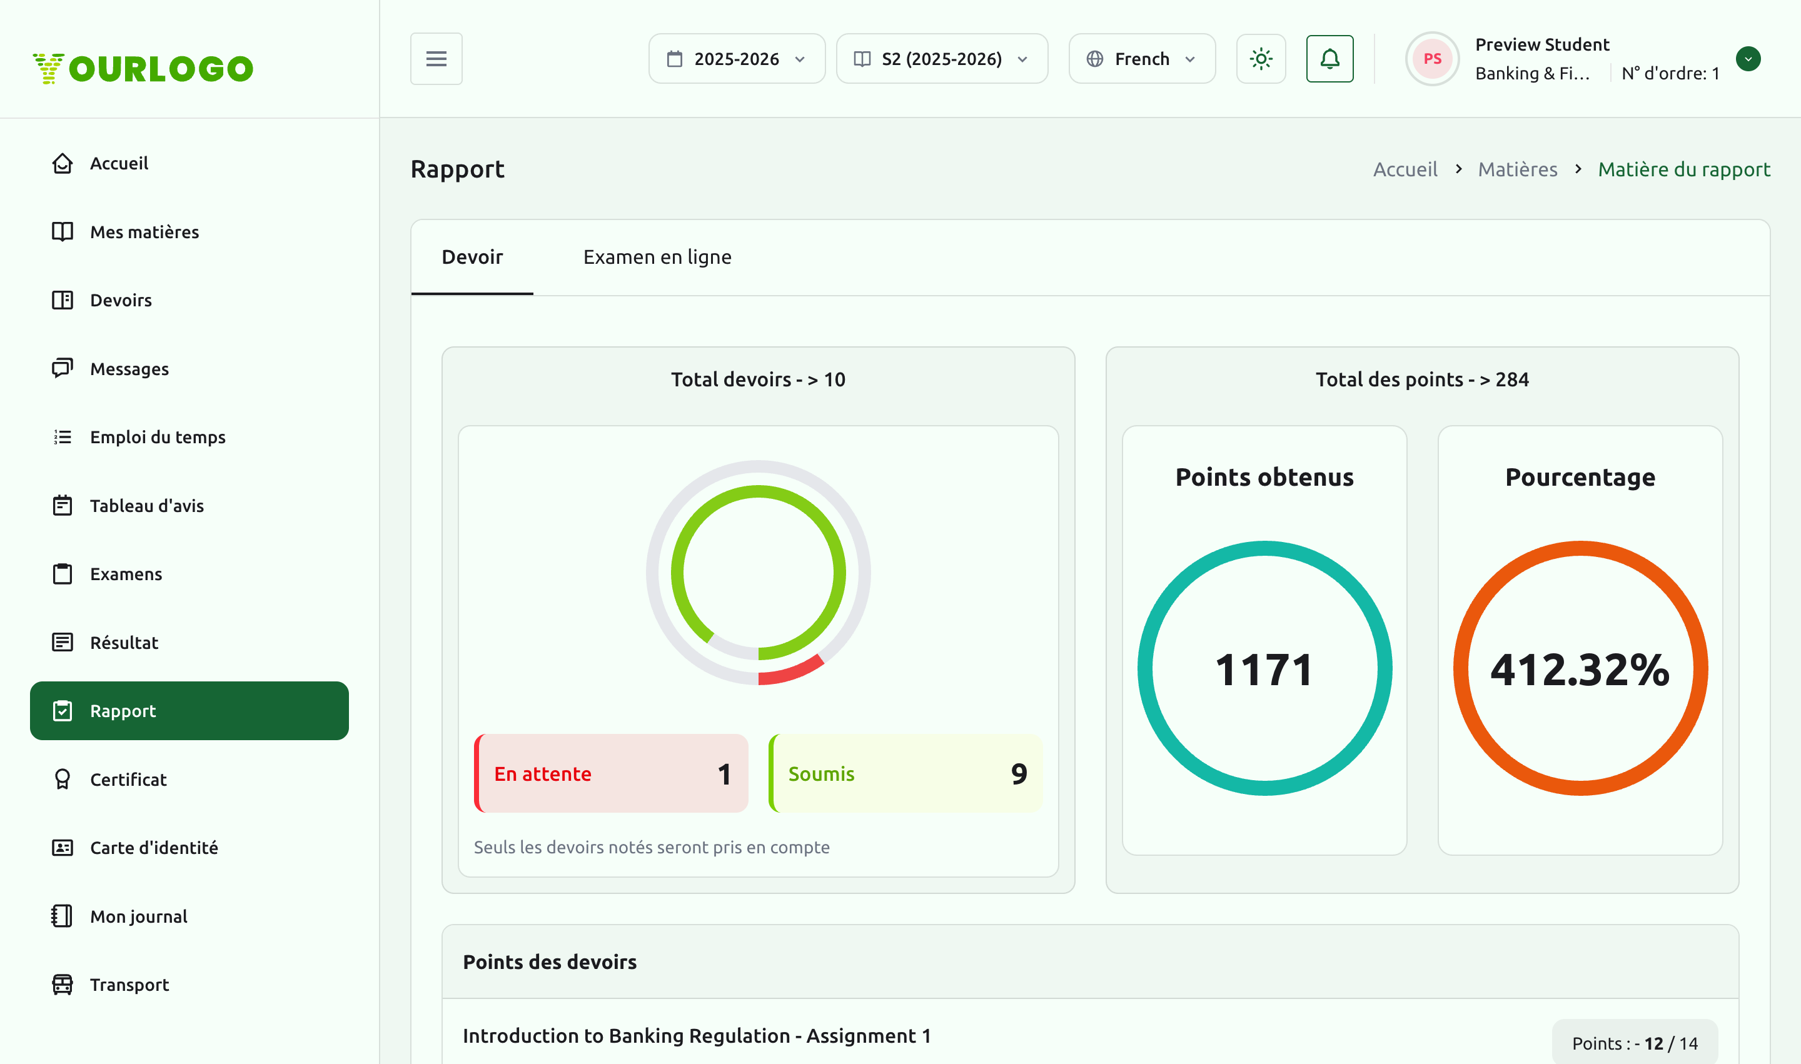The height and width of the screenshot is (1064, 1801).
Task: Click the En attente status card
Action: point(611,773)
